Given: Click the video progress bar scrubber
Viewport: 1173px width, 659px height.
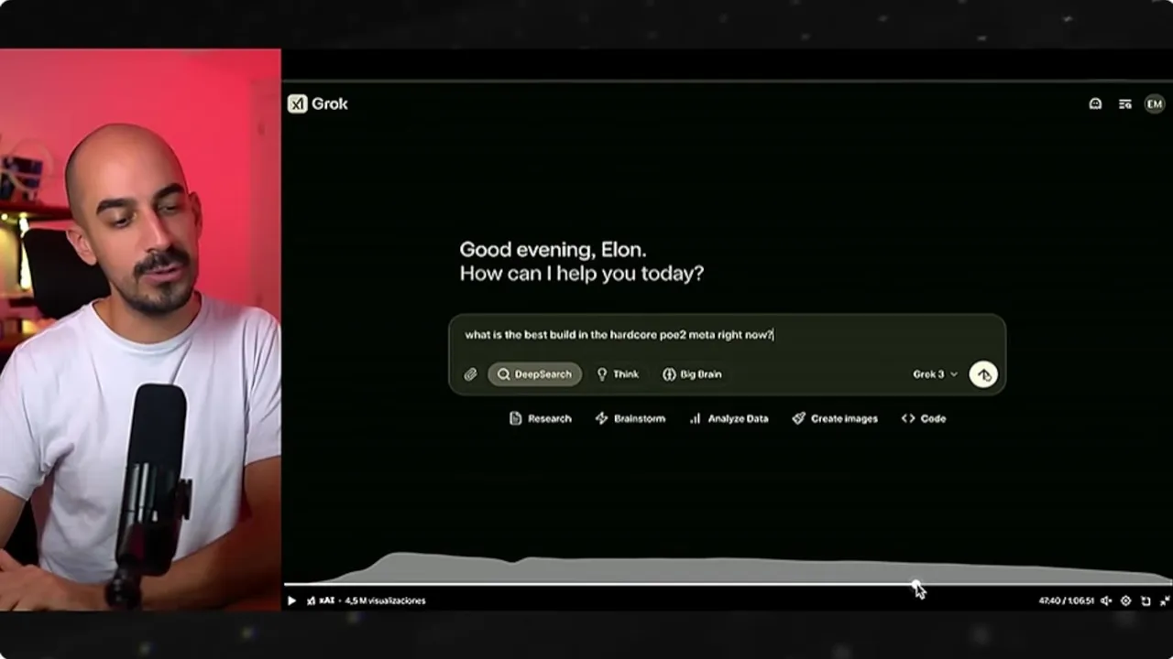Looking at the screenshot, I should 915,584.
